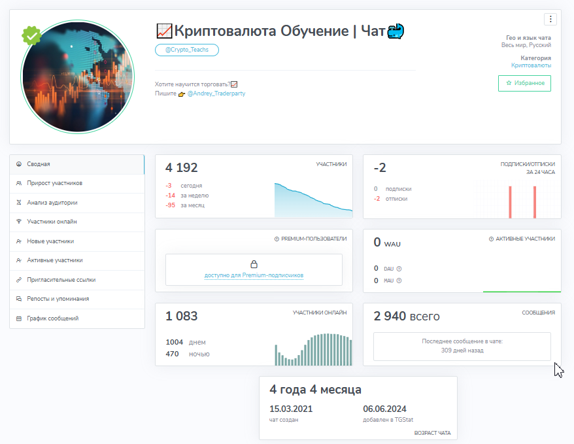574x444 pixels.
Task: Click the chat avatar image
Action: point(78,77)
